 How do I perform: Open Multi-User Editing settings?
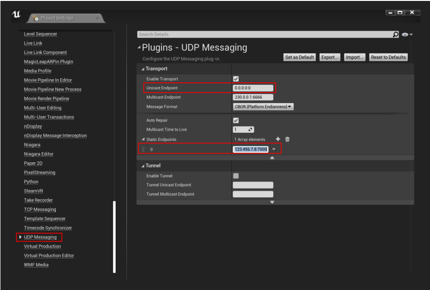pos(42,108)
